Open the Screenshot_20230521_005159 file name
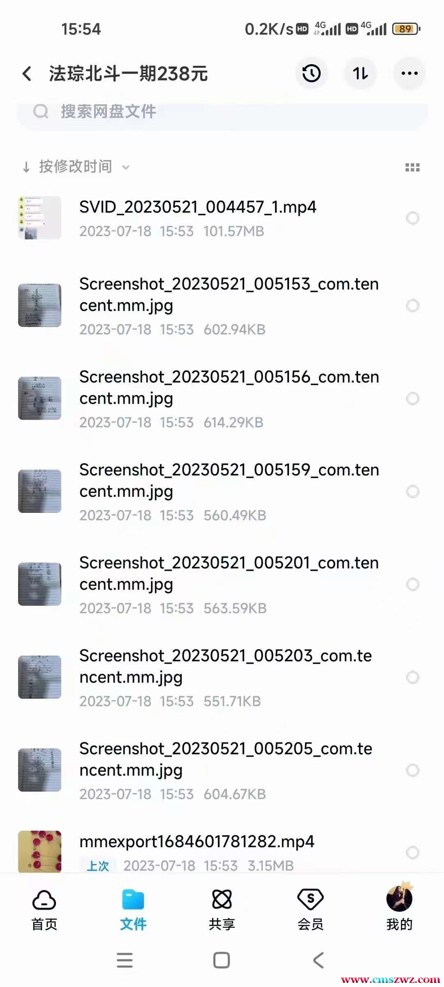This screenshot has height=987, width=444. point(229,480)
